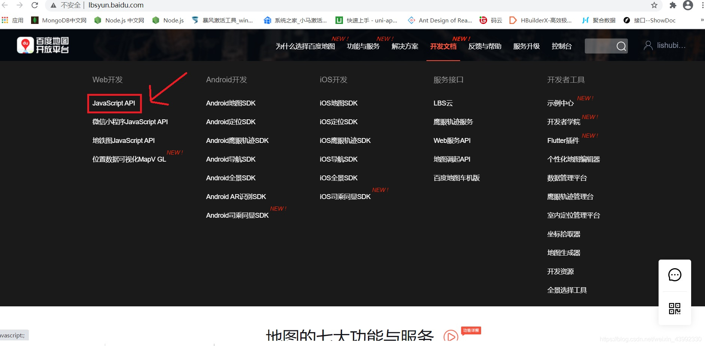Open the 反馈与帮助 menu
The height and width of the screenshot is (346, 705).
[485, 46]
